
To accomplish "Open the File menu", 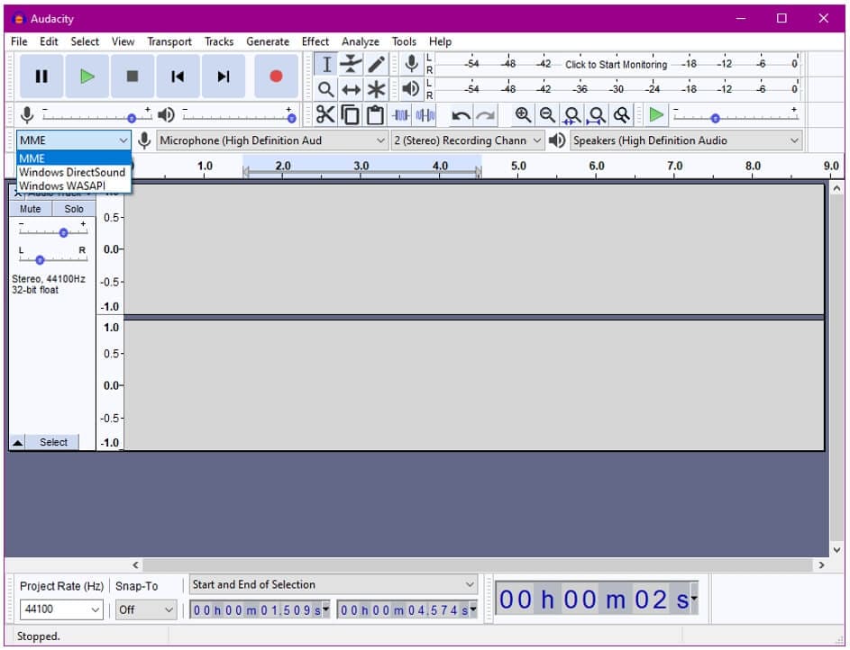I will coord(19,41).
